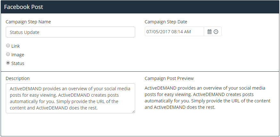Click the "07/05/2017 08:14 AM" date value
The image size is (280, 137).
pyautogui.click(x=169, y=32)
